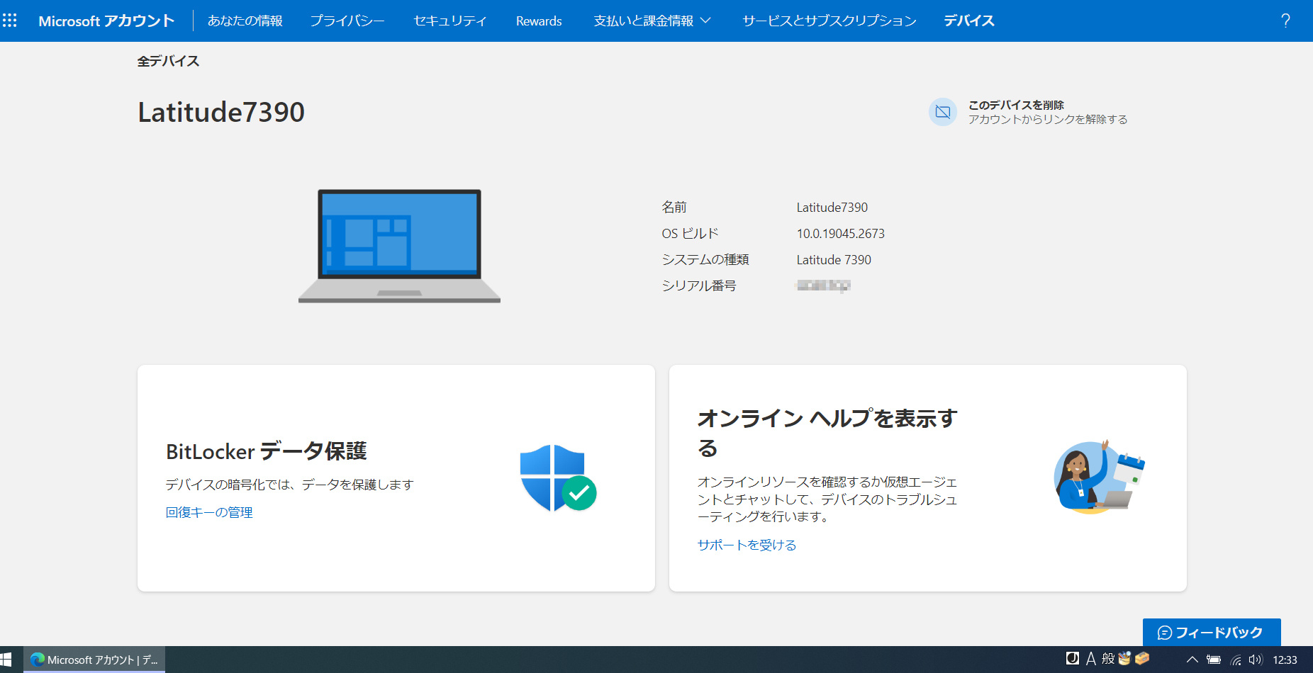This screenshot has height=673, width=1313.
Task: Open the Microsoft app launcher grid
Action: (x=10, y=21)
